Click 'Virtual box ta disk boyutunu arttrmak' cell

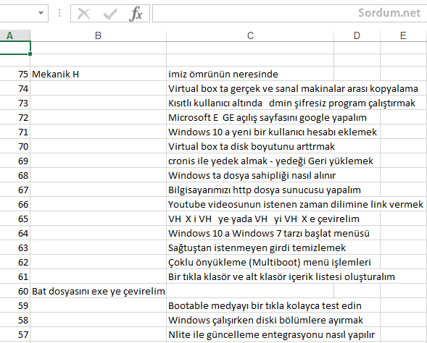[x=250, y=146]
